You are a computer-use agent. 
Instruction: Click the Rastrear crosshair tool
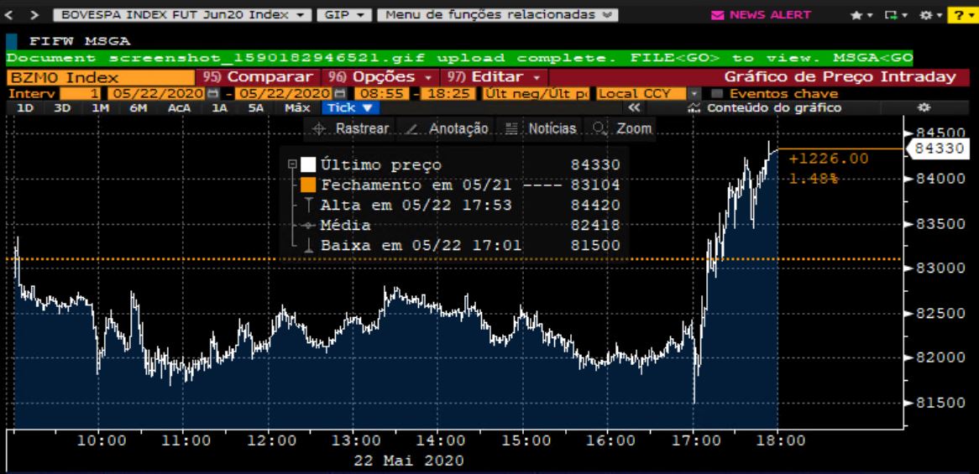[351, 128]
